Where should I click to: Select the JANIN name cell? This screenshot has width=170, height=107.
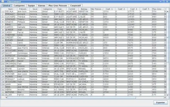tap(11, 84)
